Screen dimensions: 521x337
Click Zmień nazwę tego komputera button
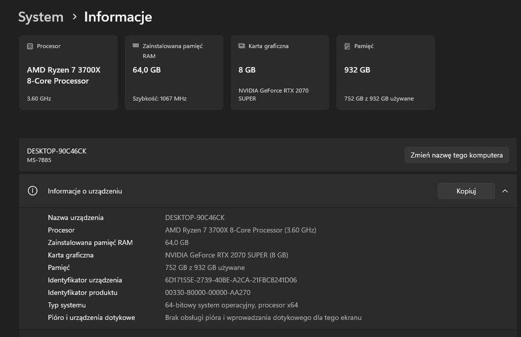[456, 155]
